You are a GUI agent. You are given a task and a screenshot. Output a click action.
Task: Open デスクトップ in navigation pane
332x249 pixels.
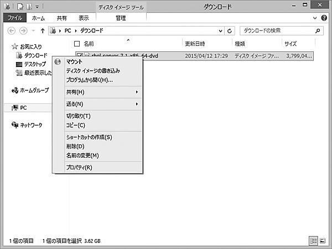[35, 64]
